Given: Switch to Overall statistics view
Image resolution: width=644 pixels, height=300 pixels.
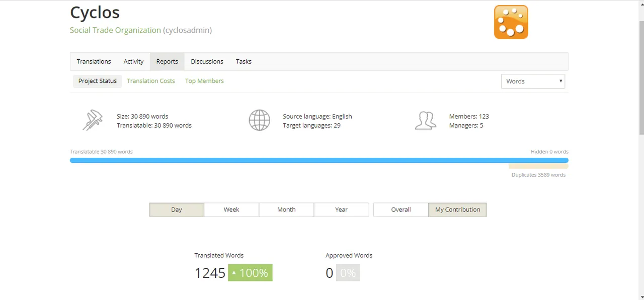Looking at the screenshot, I should [x=401, y=210].
